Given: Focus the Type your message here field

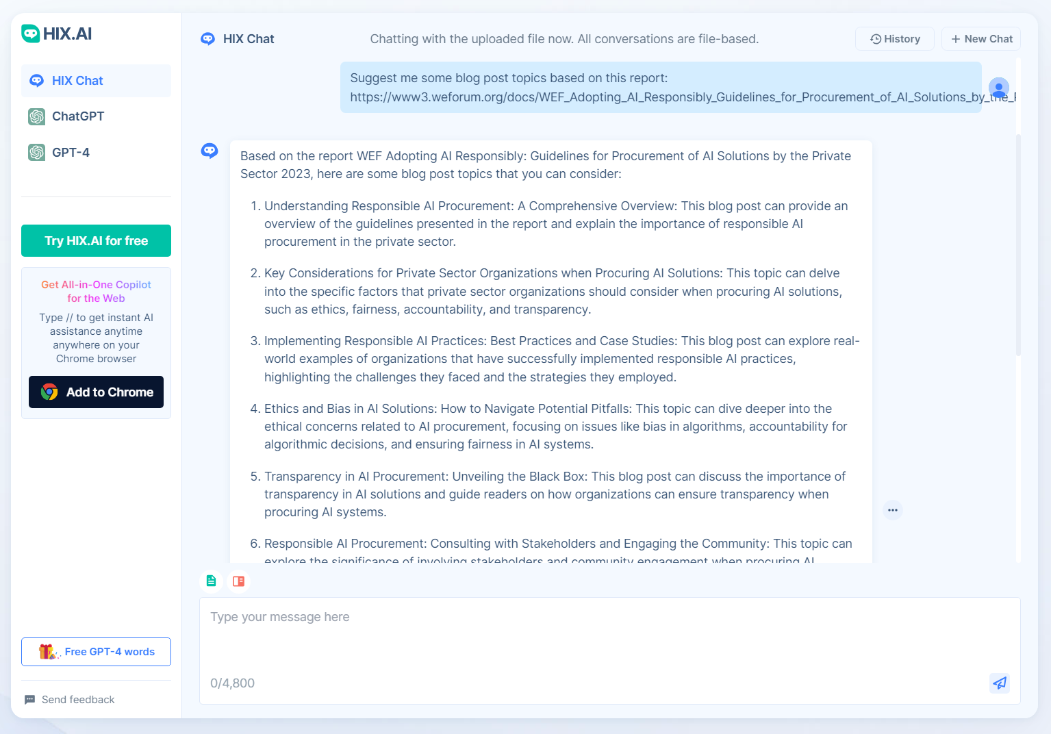Looking at the screenshot, I should 609,637.
